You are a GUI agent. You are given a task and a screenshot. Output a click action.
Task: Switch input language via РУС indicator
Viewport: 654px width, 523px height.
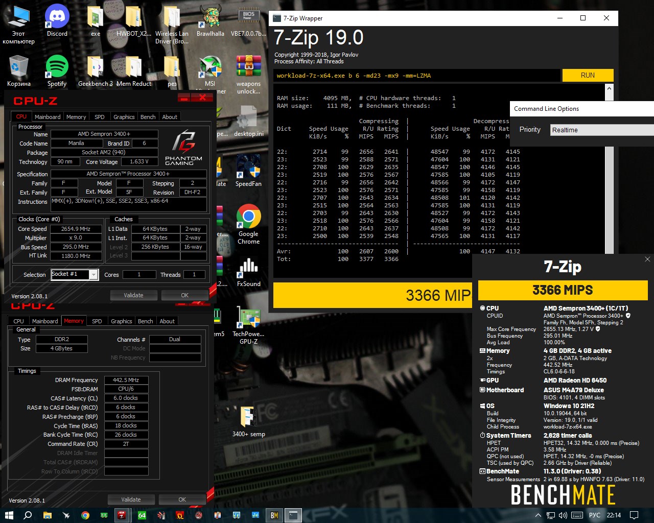tap(595, 515)
